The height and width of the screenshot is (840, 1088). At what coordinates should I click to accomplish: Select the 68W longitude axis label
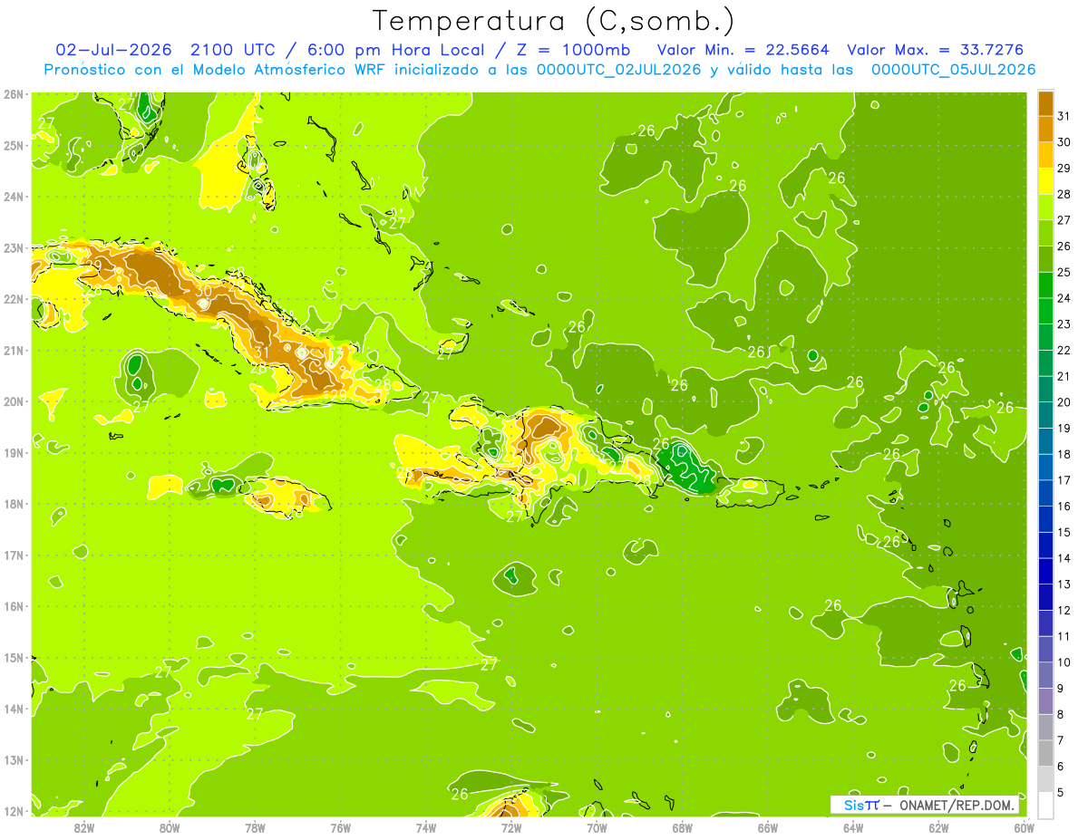[682, 827]
